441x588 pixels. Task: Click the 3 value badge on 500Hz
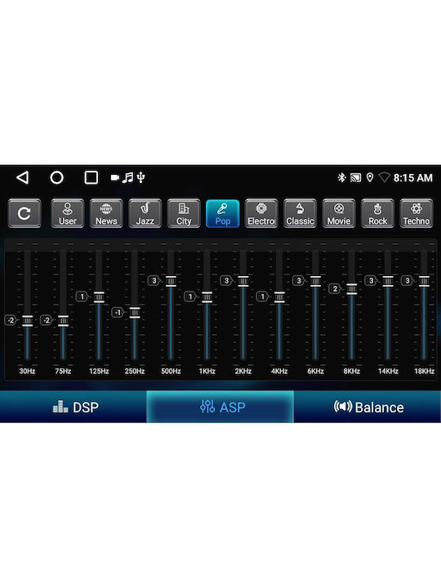pos(154,280)
